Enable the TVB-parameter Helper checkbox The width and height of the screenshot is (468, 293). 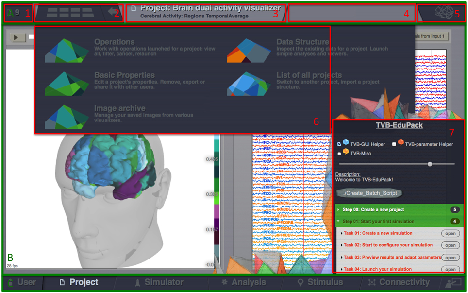click(x=394, y=144)
